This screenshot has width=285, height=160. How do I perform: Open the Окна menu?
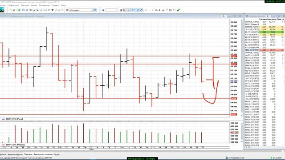(63, 5)
